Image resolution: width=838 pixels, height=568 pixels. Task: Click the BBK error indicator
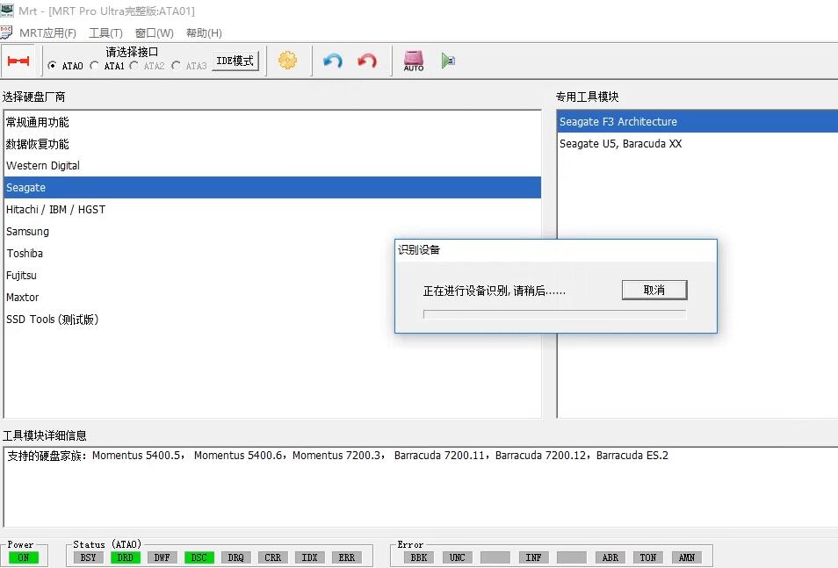pos(419,557)
